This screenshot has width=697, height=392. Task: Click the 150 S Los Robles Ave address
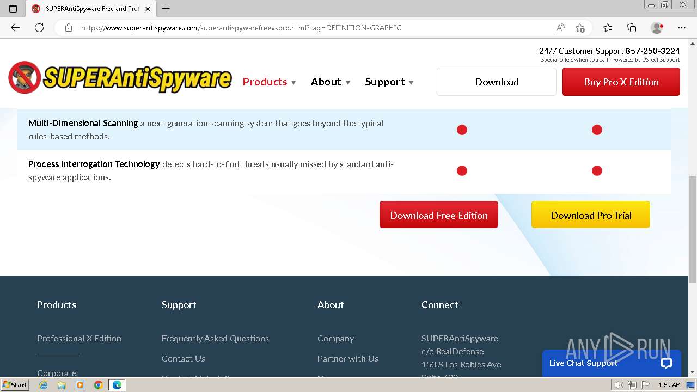pyautogui.click(x=461, y=364)
